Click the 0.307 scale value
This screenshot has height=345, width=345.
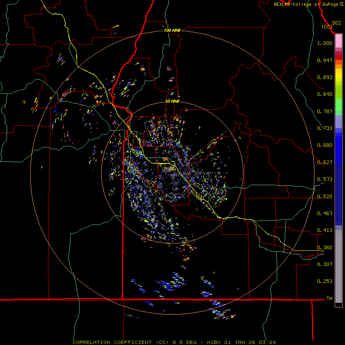click(x=325, y=264)
